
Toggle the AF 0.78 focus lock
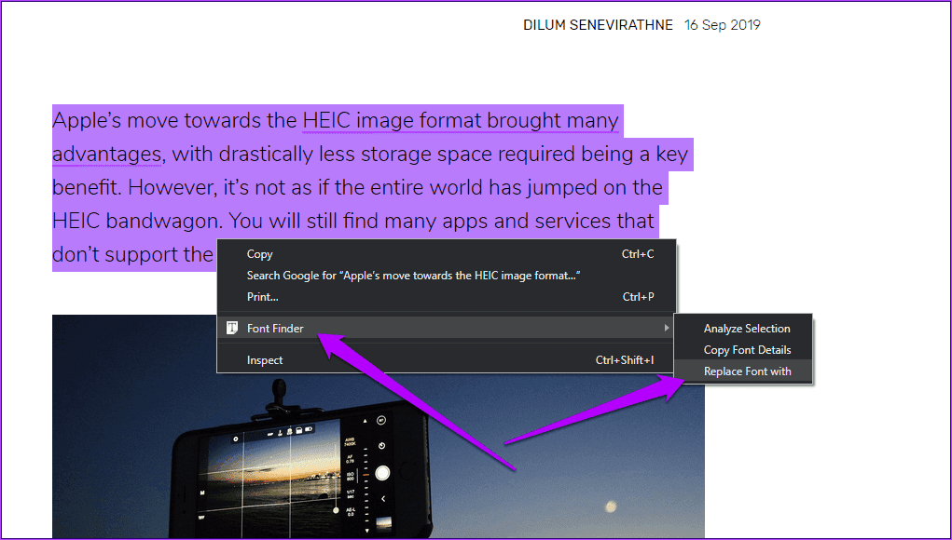[350, 457]
